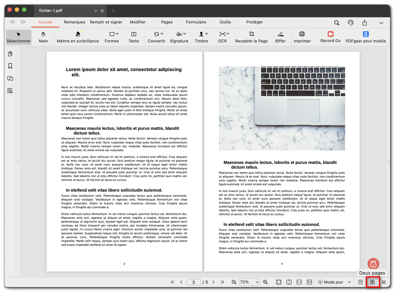Start Record Go recording
395x292 pixels.
(330, 37)
